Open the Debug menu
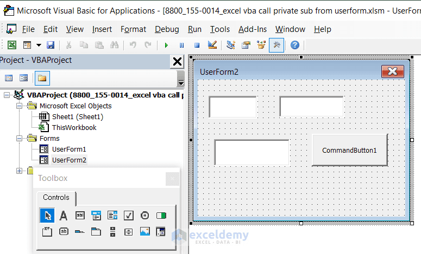This screenshot has width=421, height=254. click(x=167, y=29)
